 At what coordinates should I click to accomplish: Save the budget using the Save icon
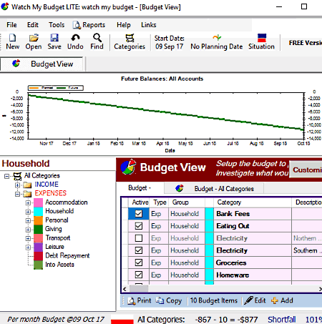tap(54, 38)
